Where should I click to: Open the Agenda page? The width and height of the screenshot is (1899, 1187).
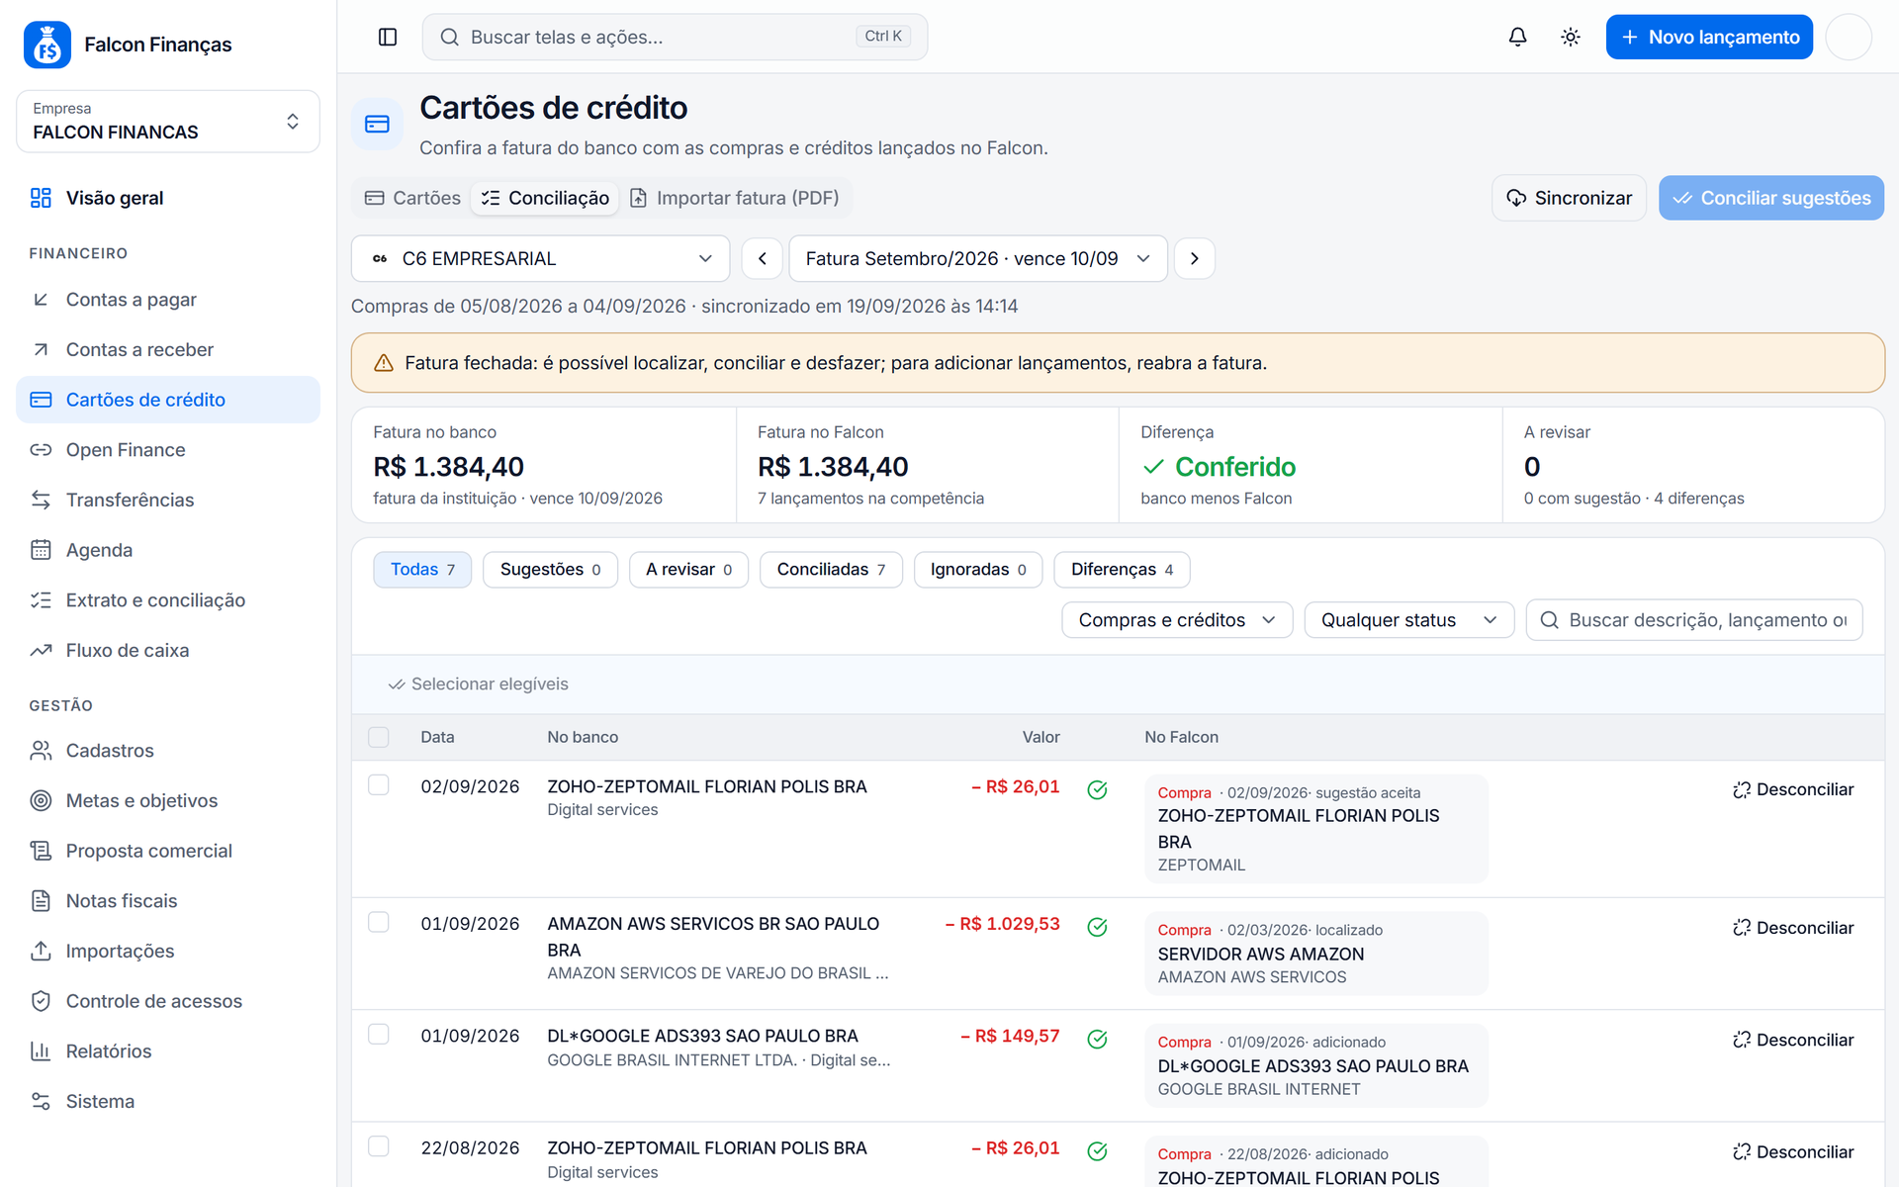pyautogui.click(x=168, y=550)
